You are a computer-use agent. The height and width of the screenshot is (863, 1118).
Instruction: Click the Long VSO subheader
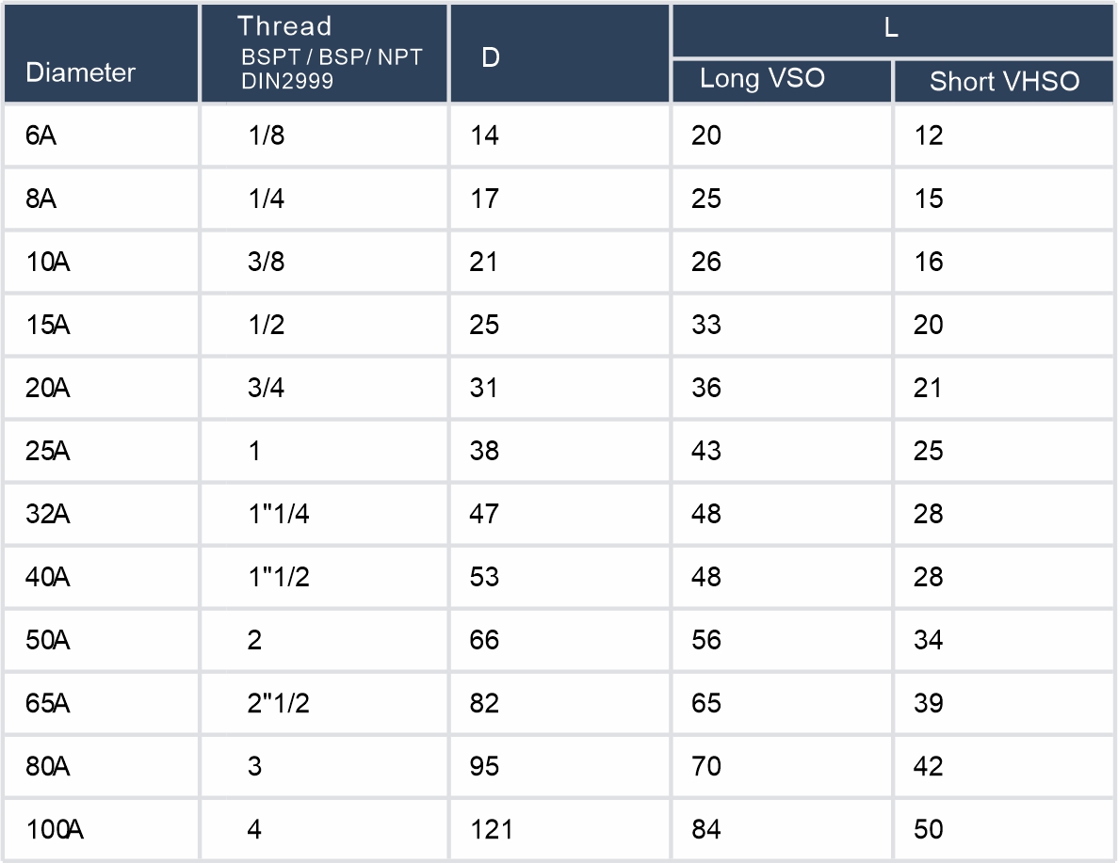click(x=762, y=78)
